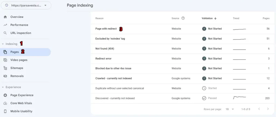Click the Video pages icon

point(5,60)
